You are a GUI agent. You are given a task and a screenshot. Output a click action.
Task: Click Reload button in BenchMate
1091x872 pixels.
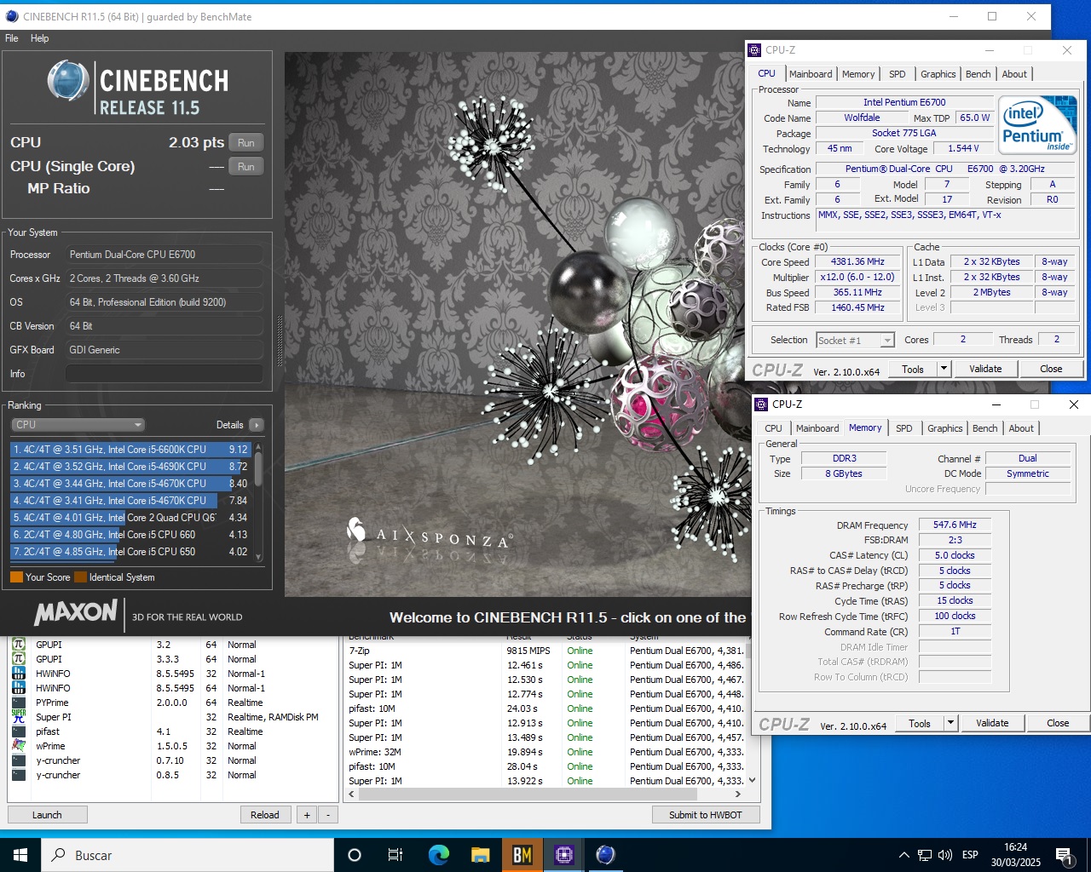[x=265, y=815]
